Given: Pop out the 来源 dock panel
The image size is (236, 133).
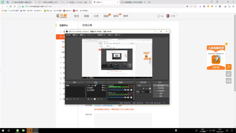Looking at the screenshot, I should point(106,82).
